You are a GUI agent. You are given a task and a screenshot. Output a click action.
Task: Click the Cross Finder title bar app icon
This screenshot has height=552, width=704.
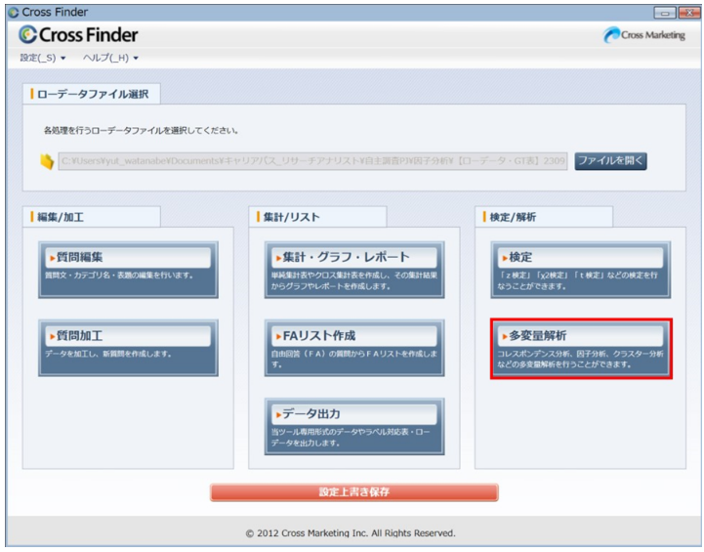click(12, 12)
